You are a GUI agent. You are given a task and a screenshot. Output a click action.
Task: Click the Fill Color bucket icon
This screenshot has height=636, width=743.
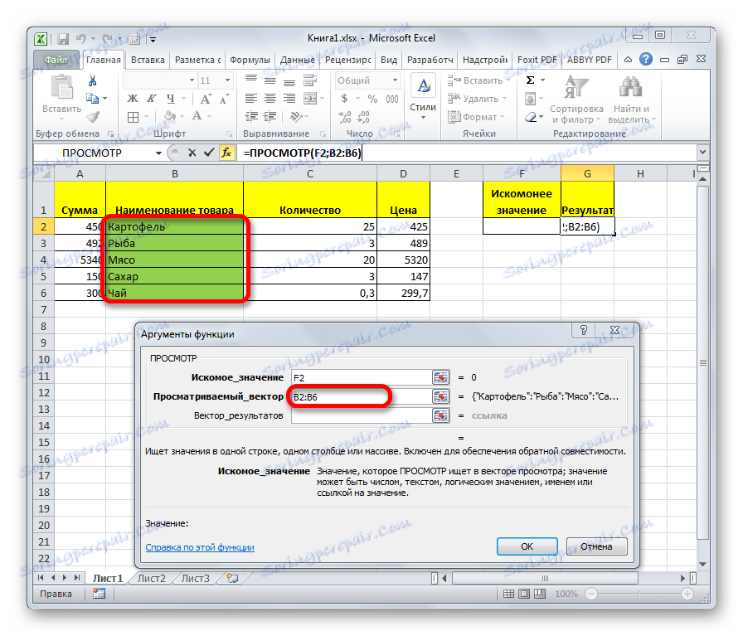tap(170, 116)
